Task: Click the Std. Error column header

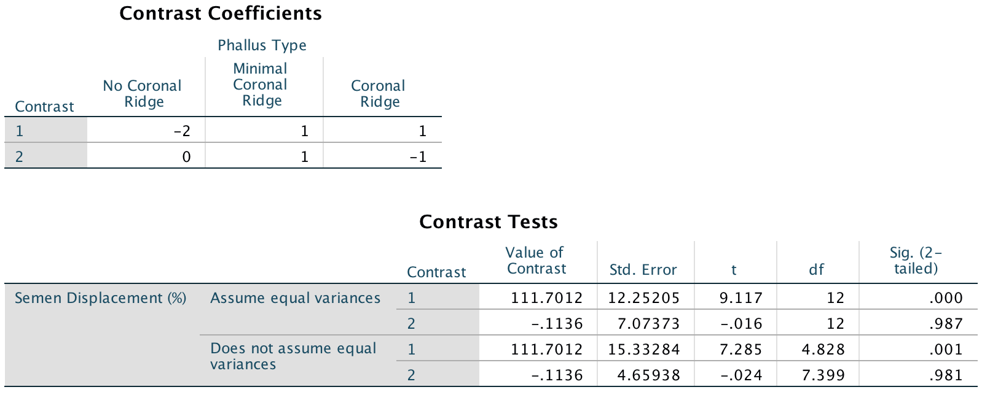Action: (x=643, y=270)
